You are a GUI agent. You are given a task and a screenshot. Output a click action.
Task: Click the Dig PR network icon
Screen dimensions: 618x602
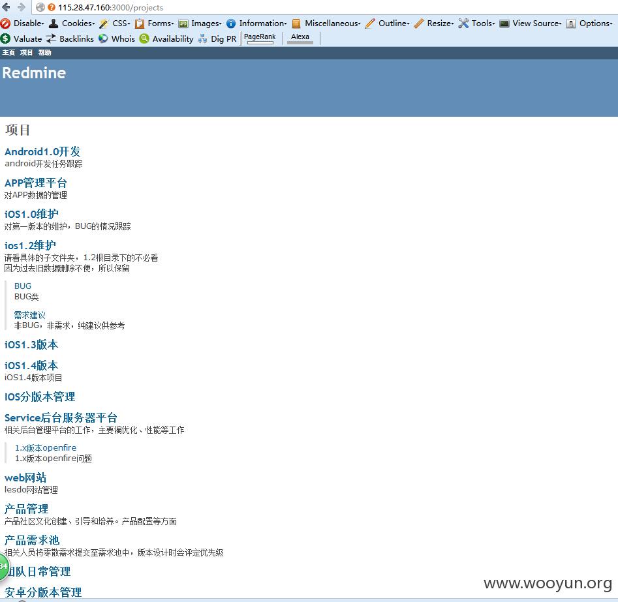(x=202, y=38)
